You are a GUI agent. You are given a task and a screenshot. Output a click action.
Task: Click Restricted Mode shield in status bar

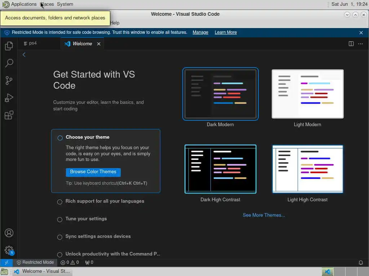click(35, 262)
